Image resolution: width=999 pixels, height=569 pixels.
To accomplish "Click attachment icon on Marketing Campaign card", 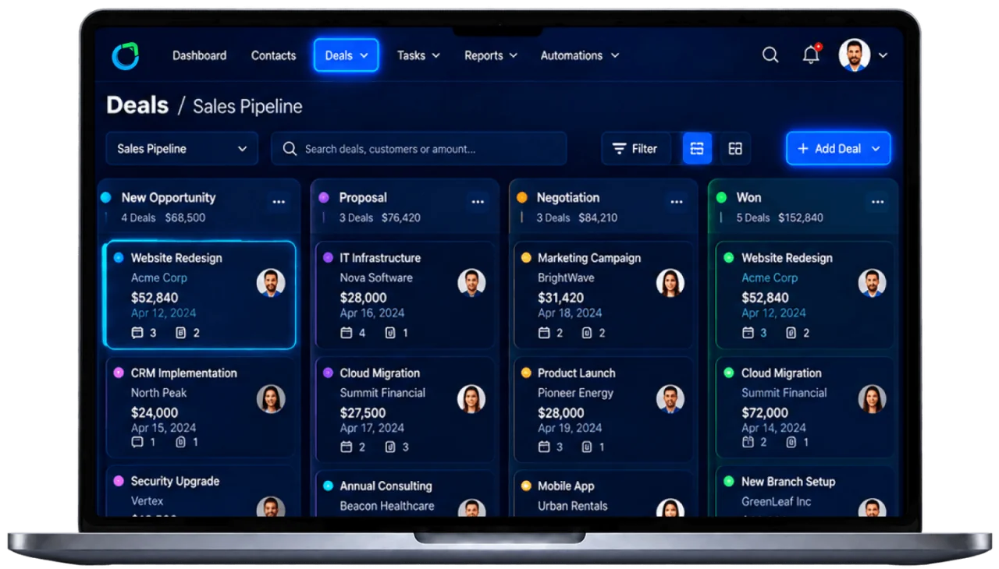I will tap(587, 333).
